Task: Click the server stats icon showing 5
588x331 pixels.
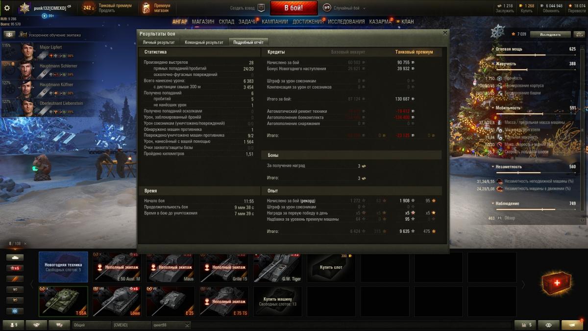Action: click(525, 325)
